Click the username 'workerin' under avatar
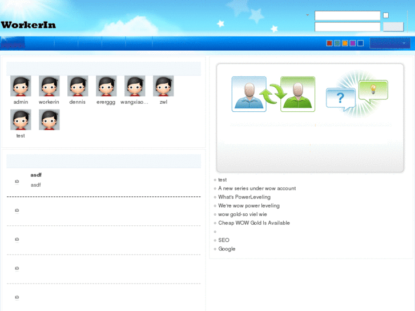The height and width of the screenshot is (311, 415). click(49, 102)
